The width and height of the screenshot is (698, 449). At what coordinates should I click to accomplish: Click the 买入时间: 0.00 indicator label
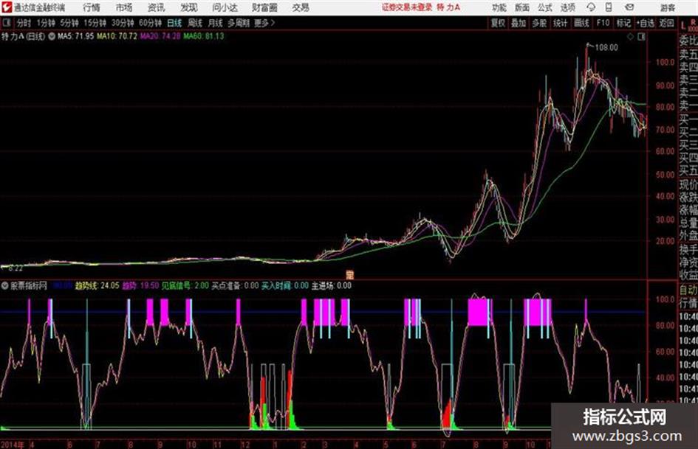(x=285, y=285)
